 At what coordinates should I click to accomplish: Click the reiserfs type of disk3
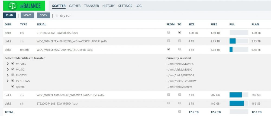point(25,50)
